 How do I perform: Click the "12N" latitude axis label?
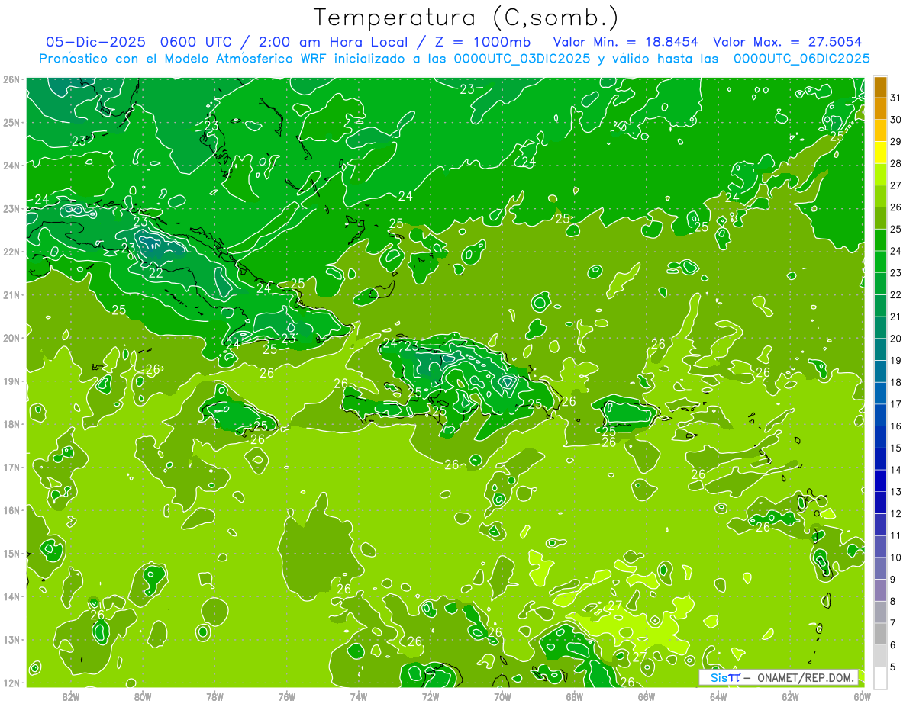click(11, 683)
